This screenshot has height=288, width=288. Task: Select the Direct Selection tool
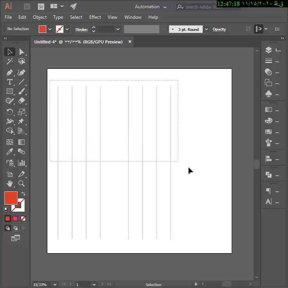pyautogui.click(x=22, y=52)
